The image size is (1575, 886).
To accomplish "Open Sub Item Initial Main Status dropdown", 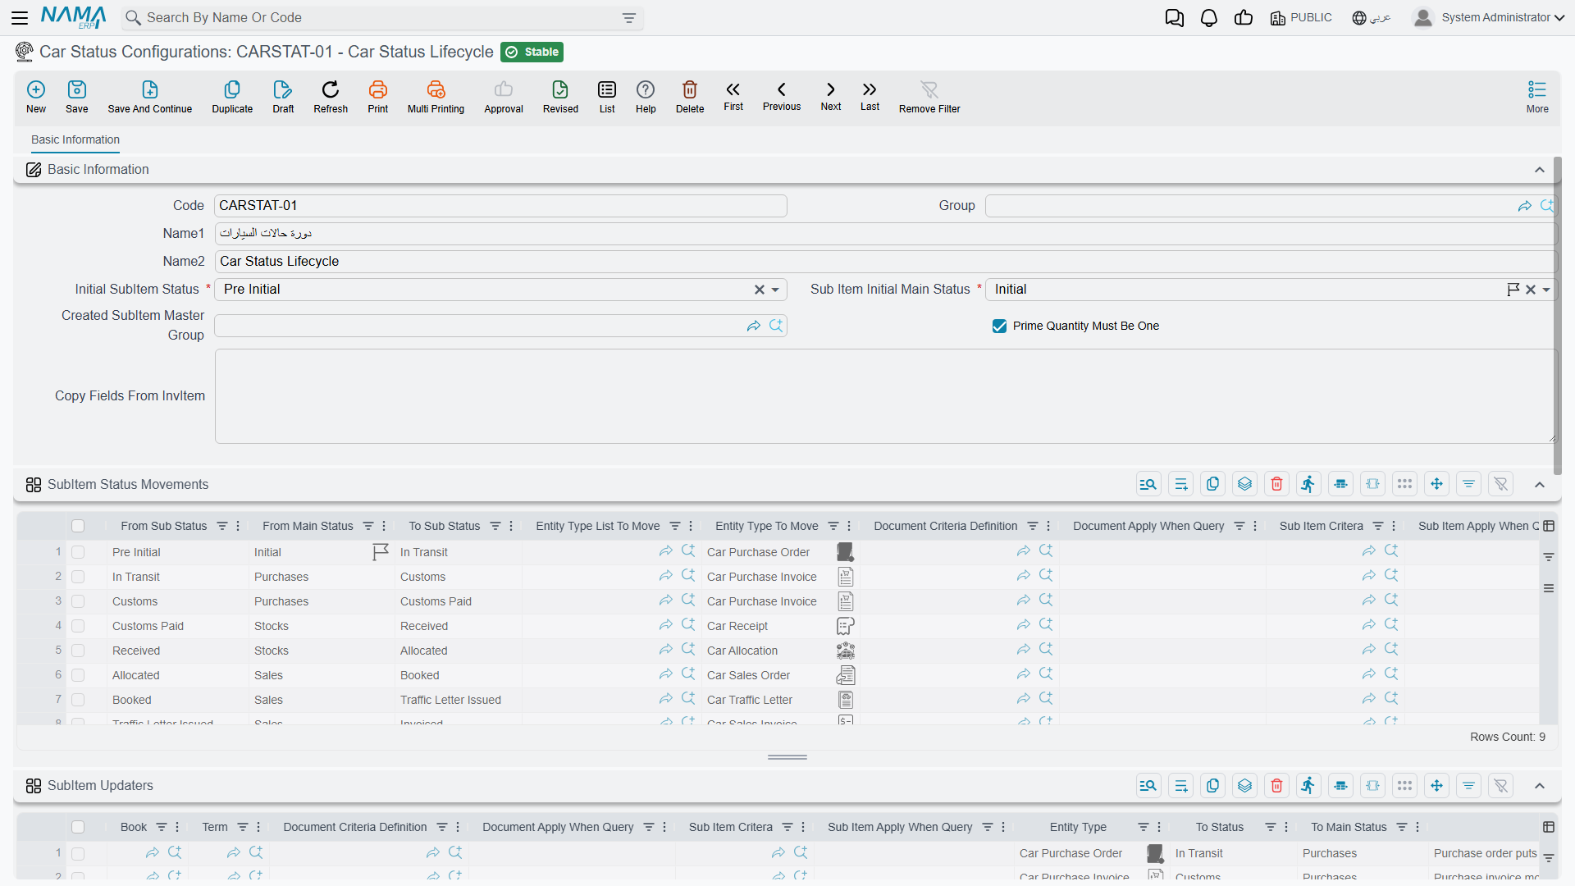I will point(1546,290).
